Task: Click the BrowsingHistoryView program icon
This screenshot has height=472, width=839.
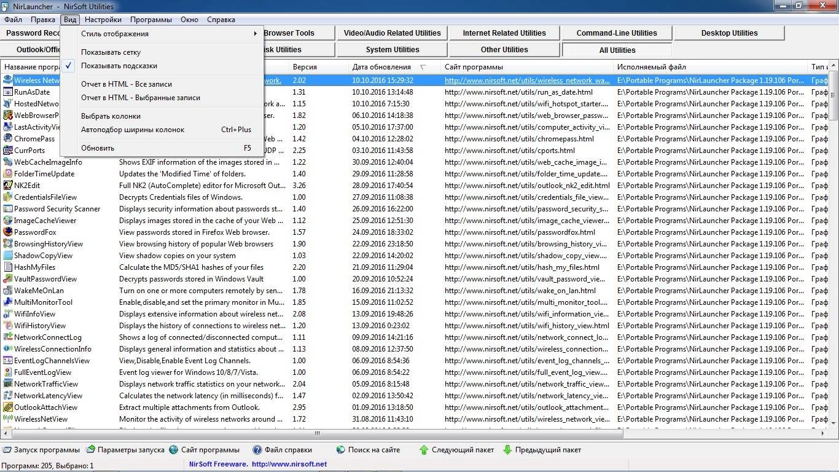Action: 8,244
